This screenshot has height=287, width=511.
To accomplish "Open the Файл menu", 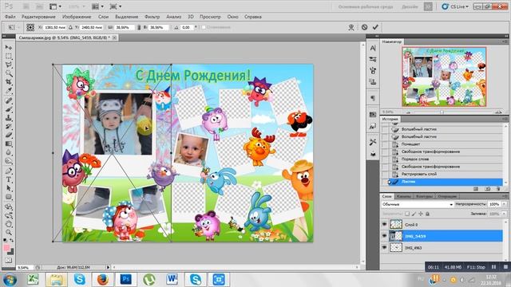I will pyautogui.click(x=10, y=17).
